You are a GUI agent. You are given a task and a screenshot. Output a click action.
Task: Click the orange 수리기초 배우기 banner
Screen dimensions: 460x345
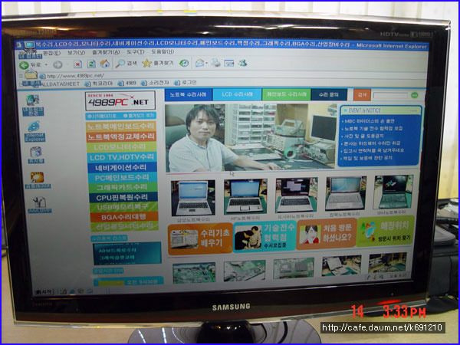(x=200, y=238)
